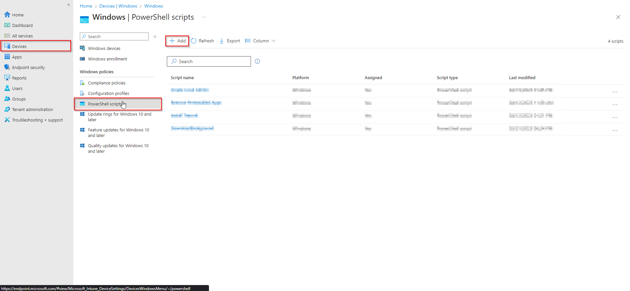Sort by Script name column header
The image size is (630, 291).
[182, 78]
